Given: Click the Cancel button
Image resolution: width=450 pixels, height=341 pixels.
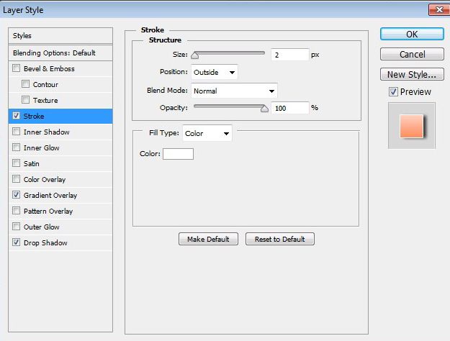Looking at the screenshot, I should pos(412,55).
